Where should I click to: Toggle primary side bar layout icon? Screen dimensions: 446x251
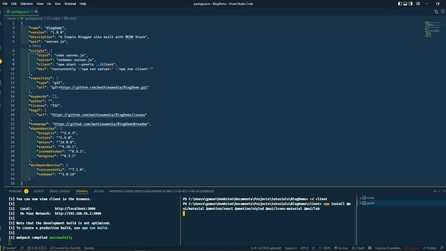point(400,3)
